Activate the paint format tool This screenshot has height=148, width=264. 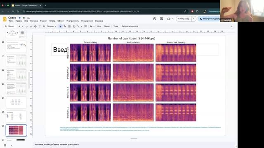pos(40,26)
